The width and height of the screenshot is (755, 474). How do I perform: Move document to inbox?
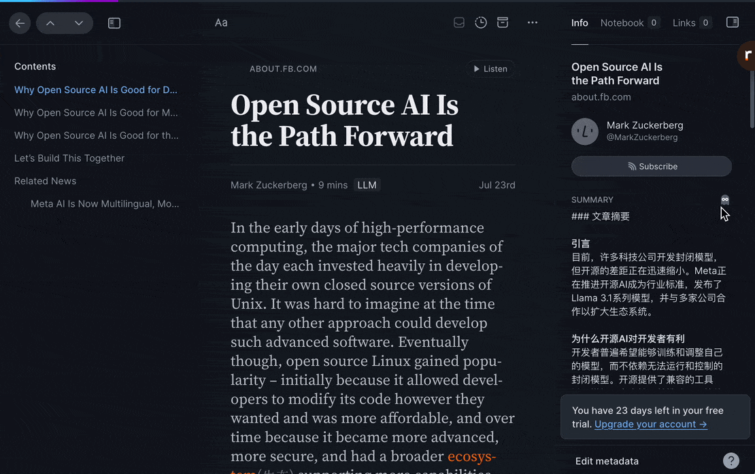pos(459,22)
